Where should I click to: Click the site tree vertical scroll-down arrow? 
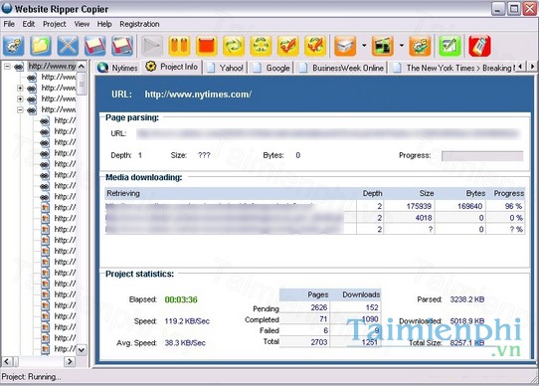coord(82,350)
